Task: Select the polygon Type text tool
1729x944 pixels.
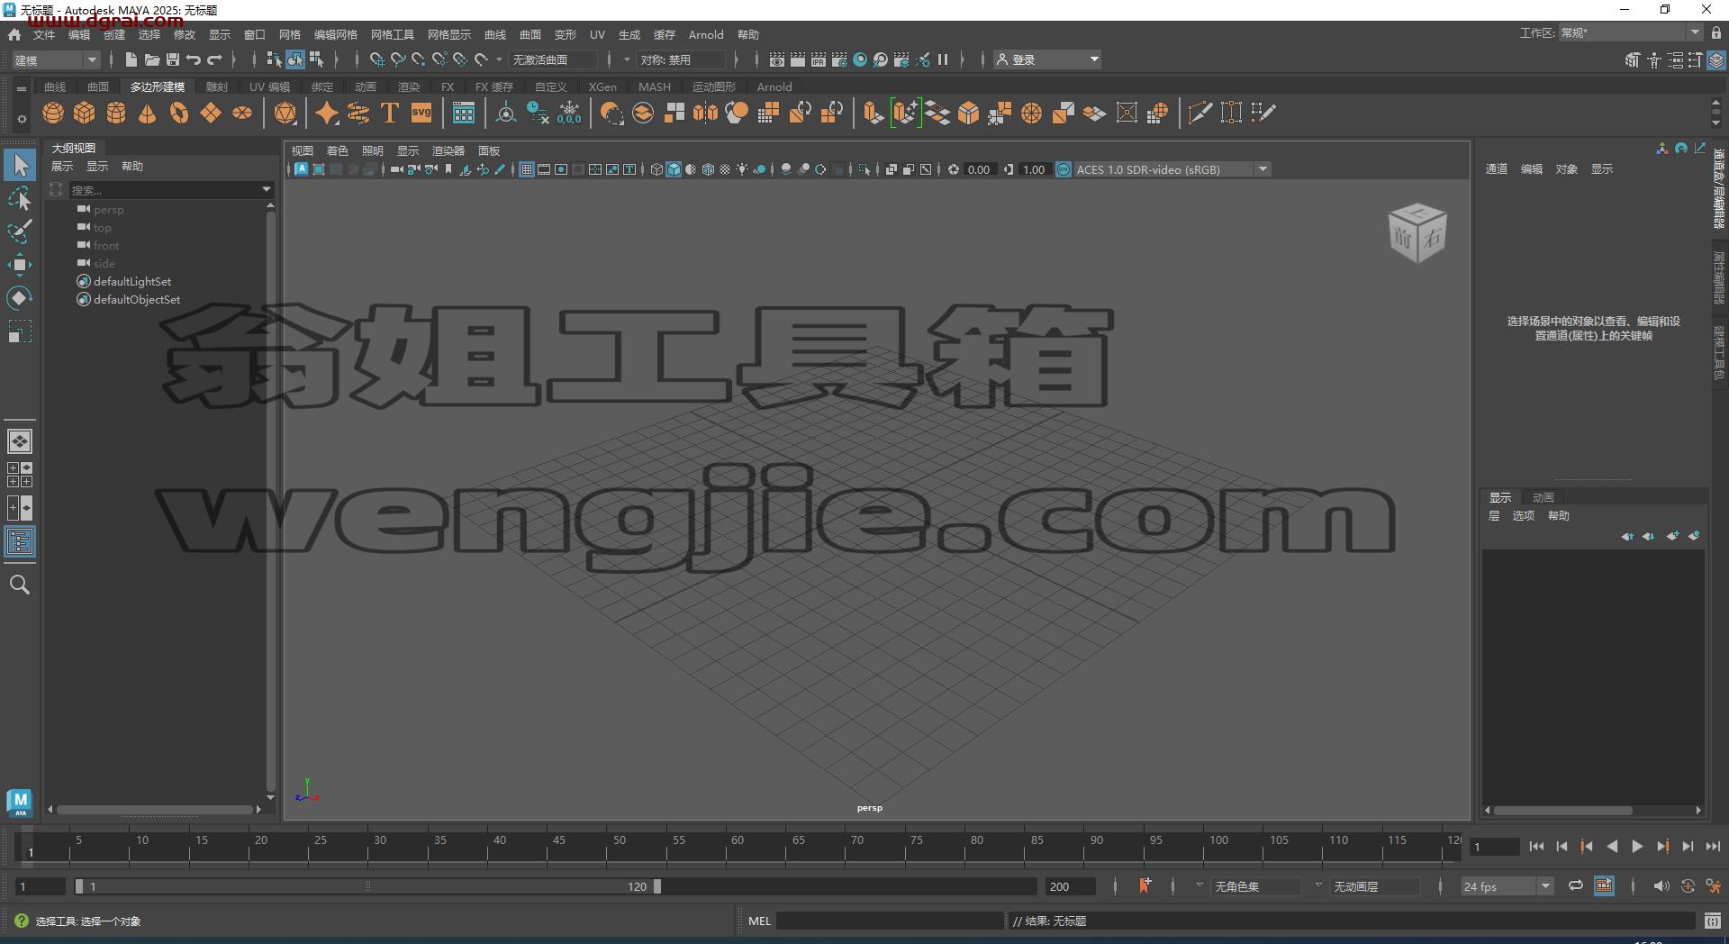Action: (x=390, y=113)
